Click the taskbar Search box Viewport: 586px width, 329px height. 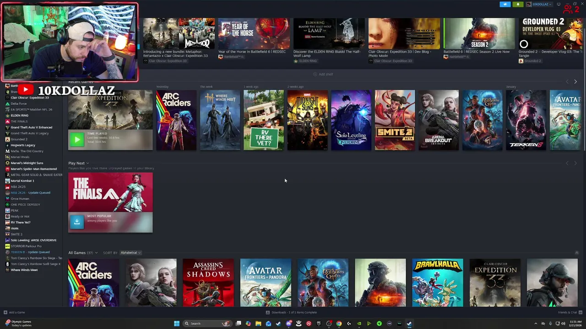coord(207,324)
